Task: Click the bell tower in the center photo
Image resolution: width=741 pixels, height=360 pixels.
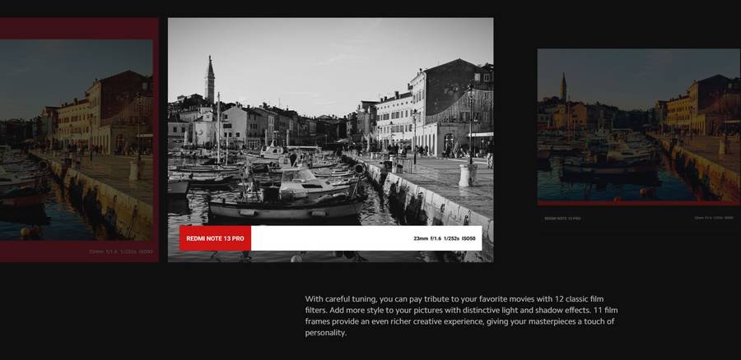Action: [210, 81]
